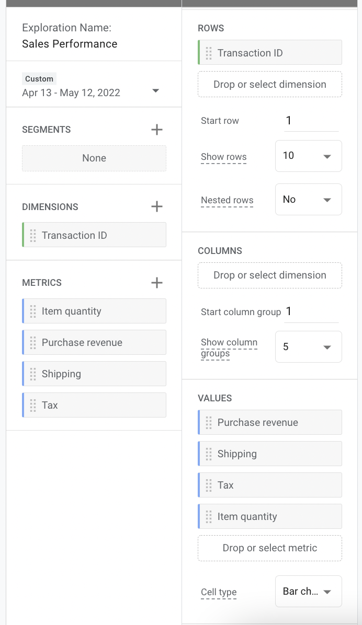Click the drag handle on Tax value
The image size is (362, 625).
(208, 485)
